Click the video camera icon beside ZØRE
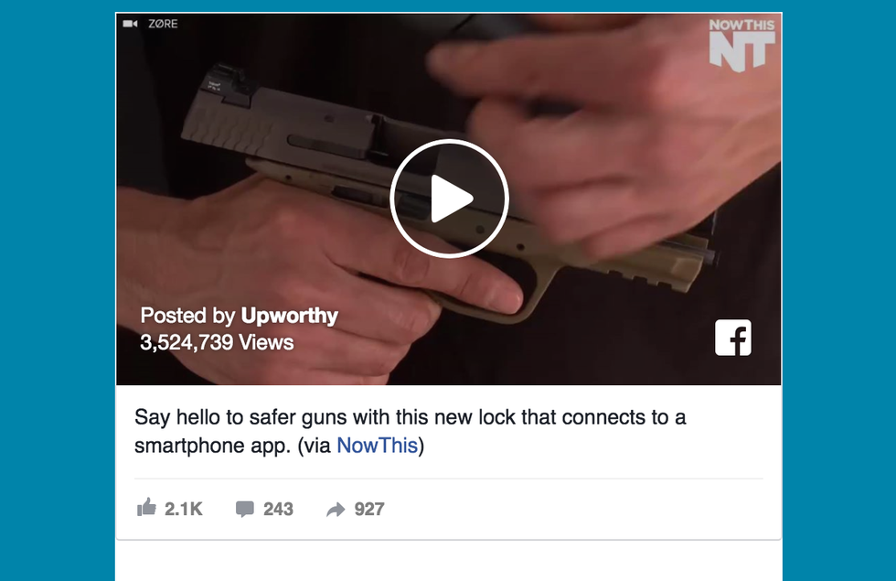The height and width of the screenshot is (581, 896). coord(130,24)
